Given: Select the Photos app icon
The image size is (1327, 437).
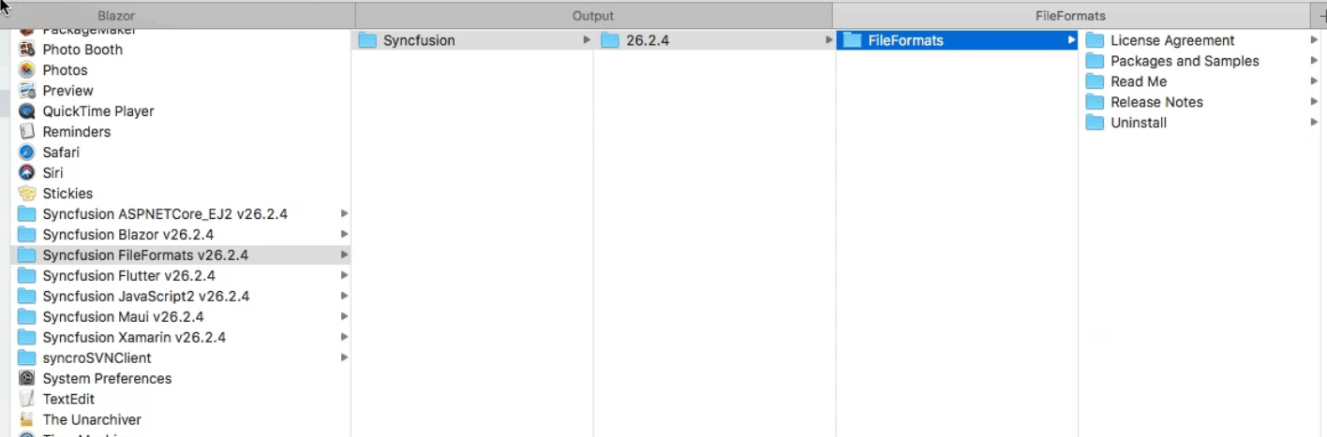Looking at the screenshot, I should click(27, 70).
